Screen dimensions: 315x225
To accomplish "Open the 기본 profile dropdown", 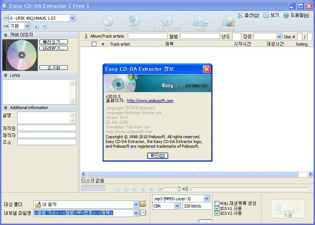I will point(27,26).
